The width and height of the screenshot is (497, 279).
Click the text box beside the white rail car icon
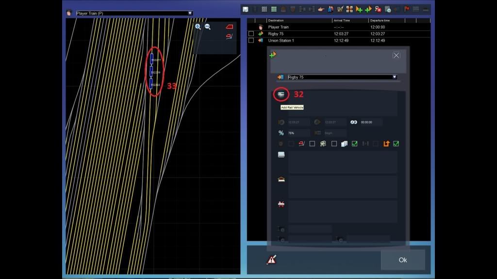342,162
